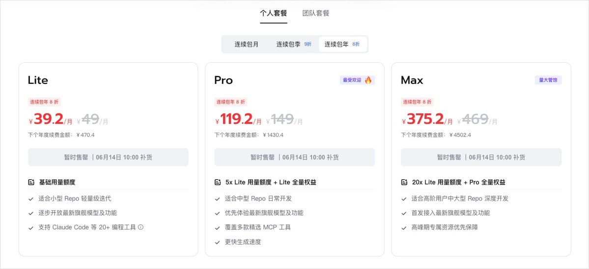Click the Max plan 暂时售罄 button
Screen dimensions: 589x269
(481, 157)
